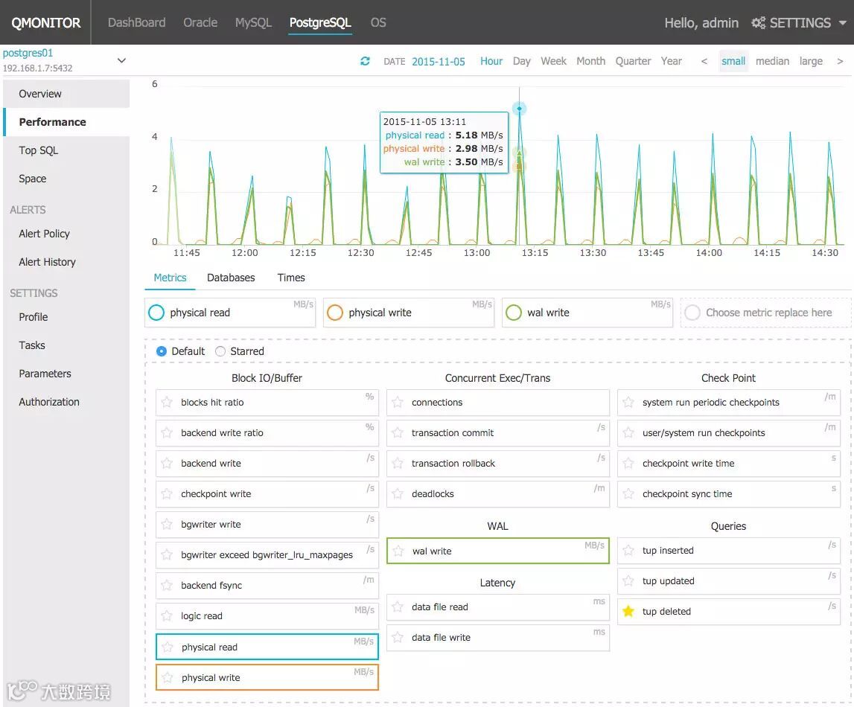Open the MySQL top menu
This screenshot has width=854, height=707.
click(x=253, y=22)
